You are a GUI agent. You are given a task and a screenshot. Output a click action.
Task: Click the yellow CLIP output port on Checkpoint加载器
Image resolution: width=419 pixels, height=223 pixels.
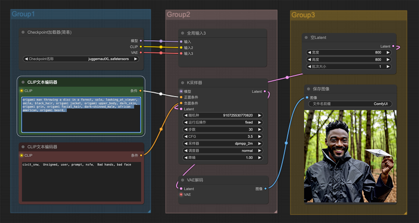point(141,47)
